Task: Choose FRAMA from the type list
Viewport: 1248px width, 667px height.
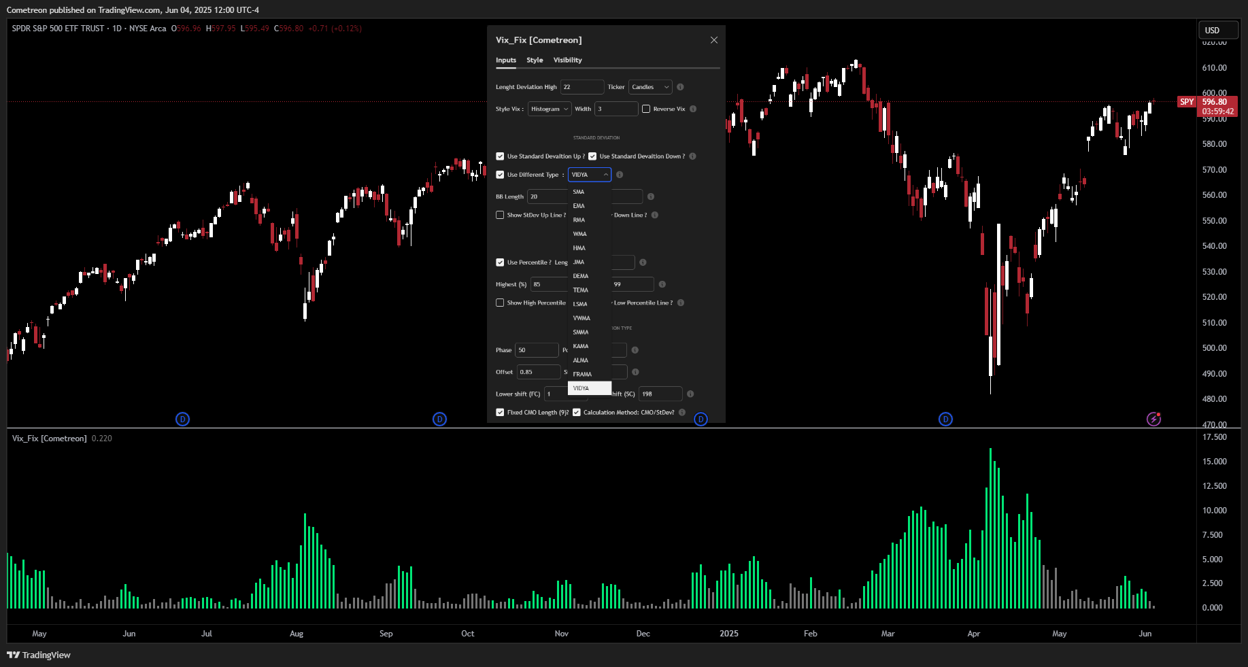Action: click(590, 375)
